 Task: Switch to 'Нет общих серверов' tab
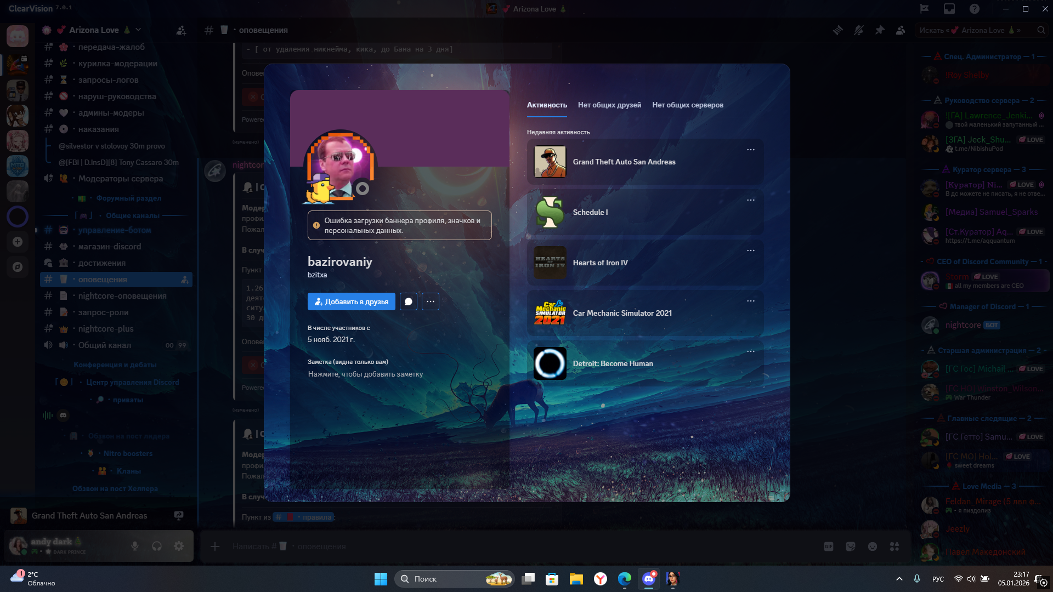[687, 105]
